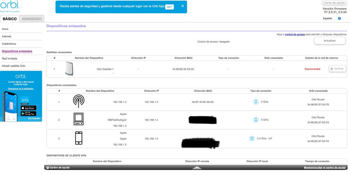Click the computer icon for MBPdeRodrigo2

[x=78, y=120]
